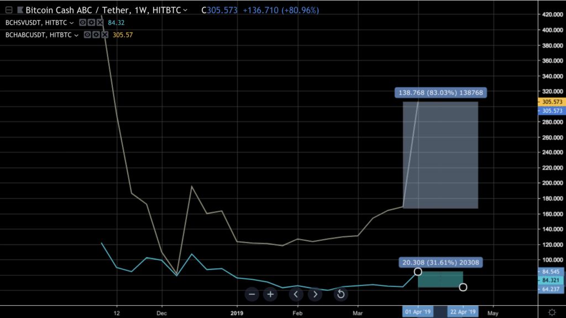Open settings for BCHABCUSDT series
The image size is (566, 318).
[x=96, y=35]
